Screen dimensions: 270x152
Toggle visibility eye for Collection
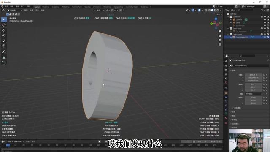(x=265, y=17)
